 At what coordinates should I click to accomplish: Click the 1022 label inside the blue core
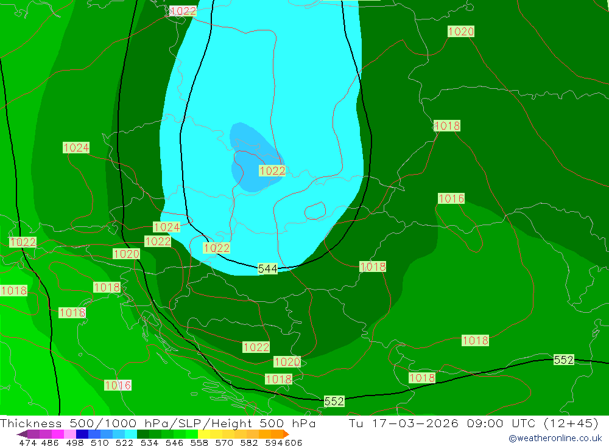click(x=272, y=171)
